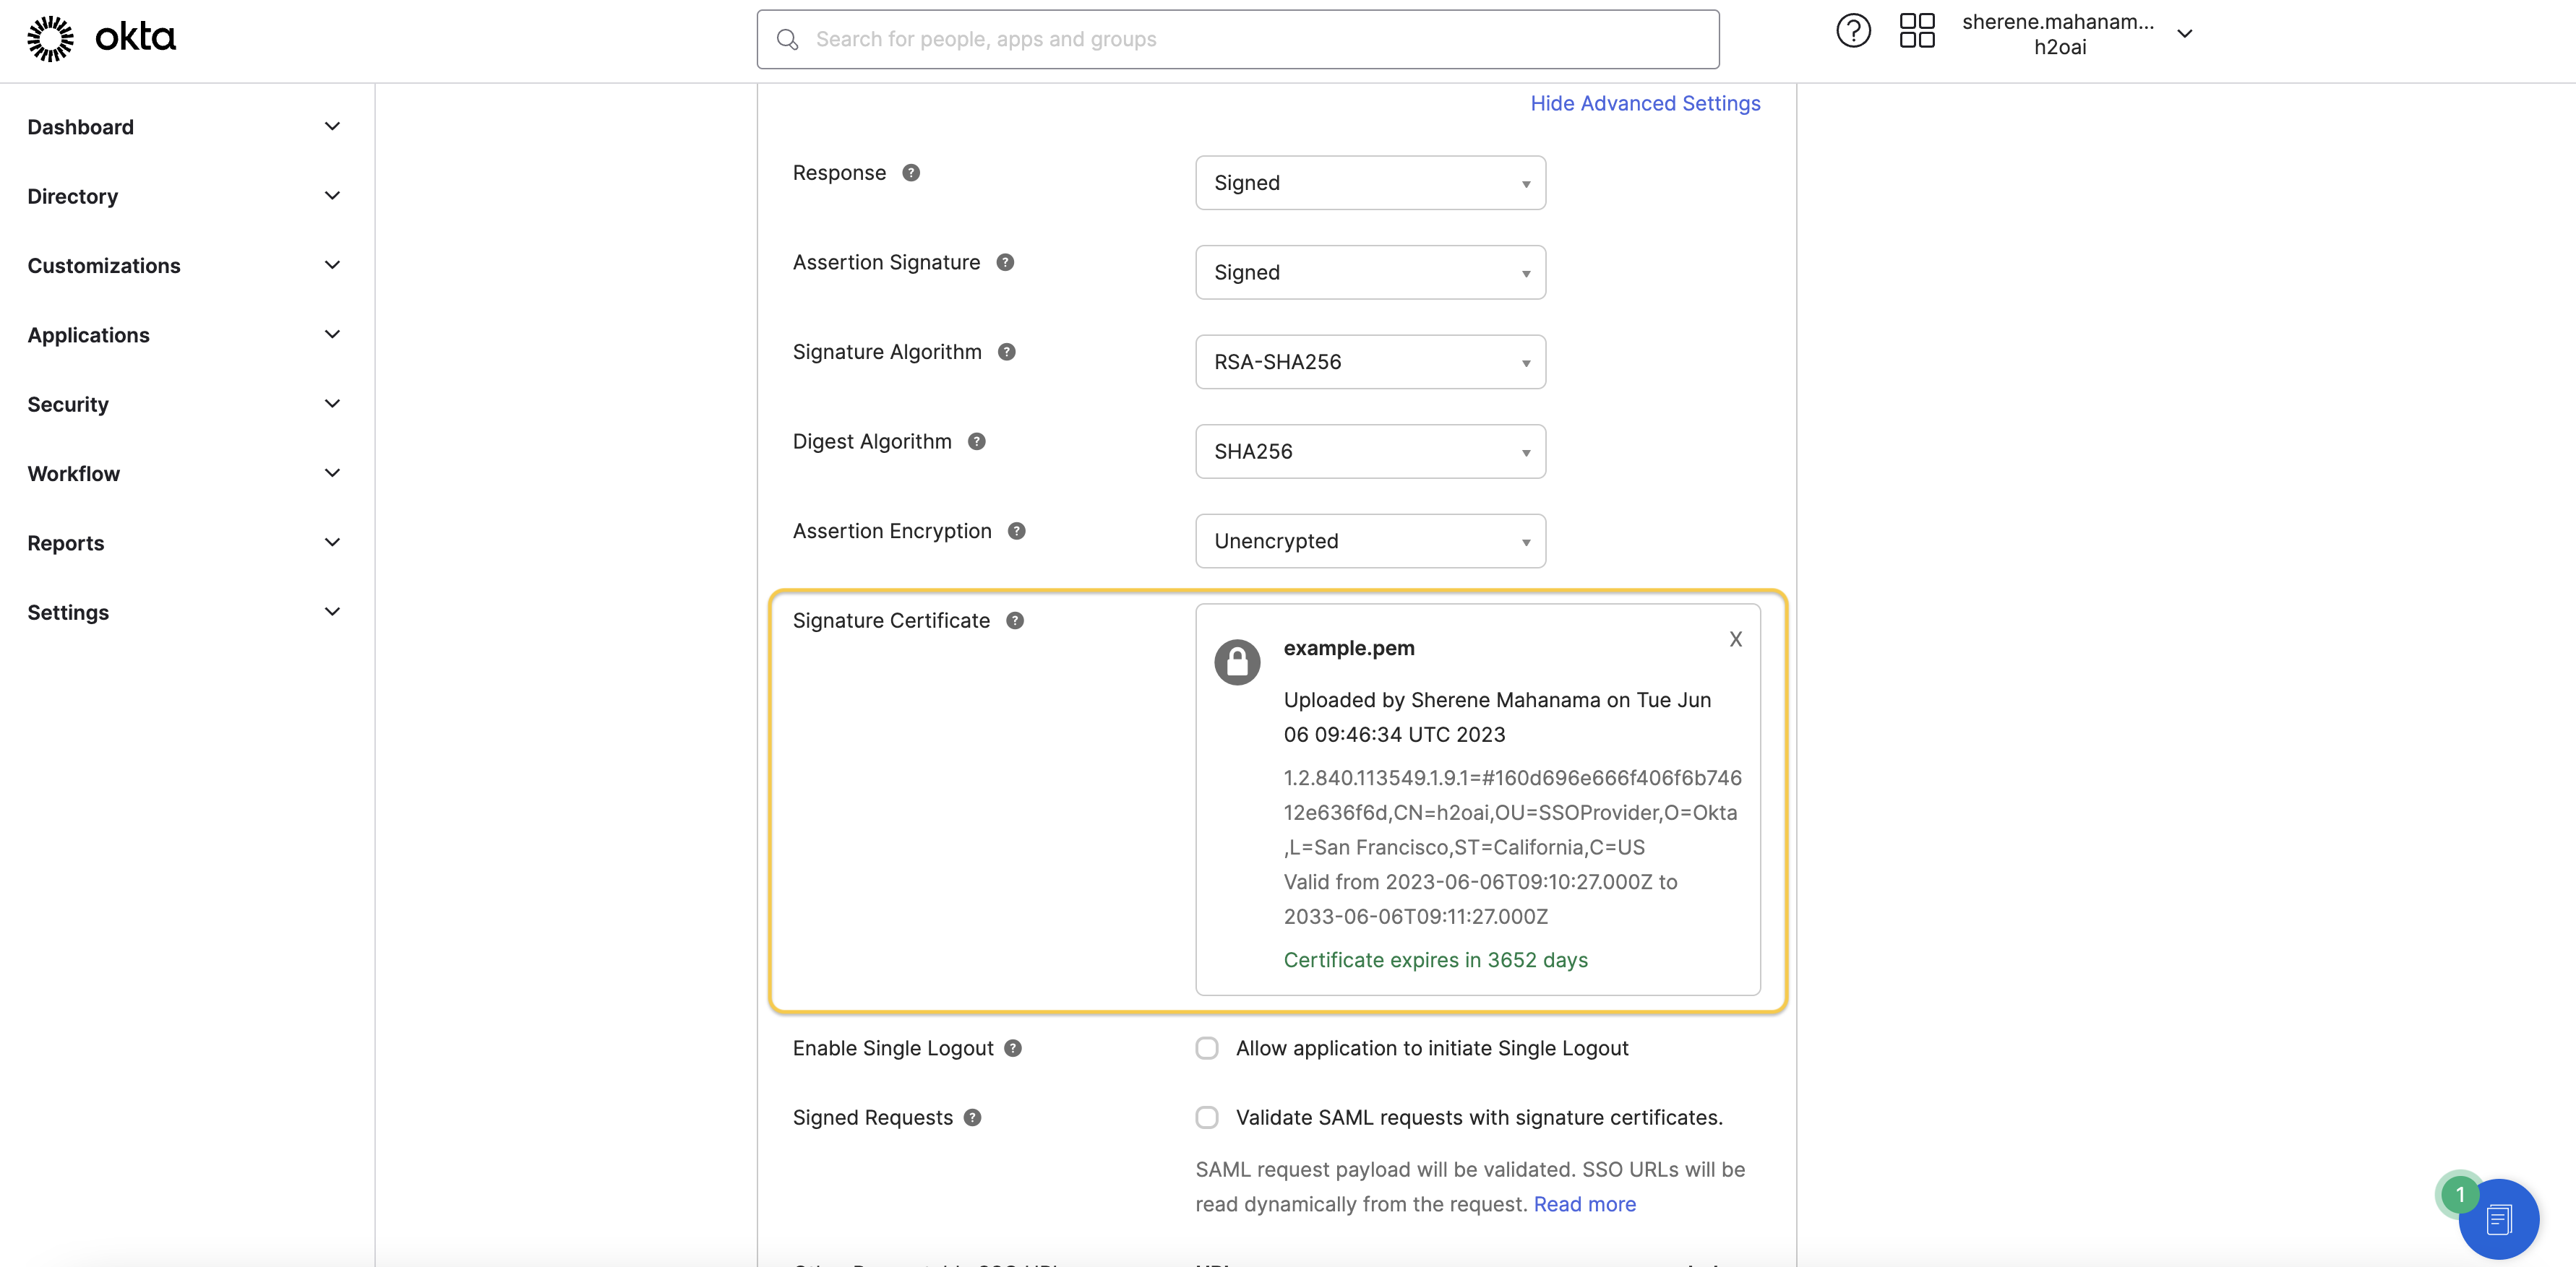Image resolution: width=2576 pixels, height=1267 pixels.
Task: Open the Security sidebar menu
Action: 186,405
